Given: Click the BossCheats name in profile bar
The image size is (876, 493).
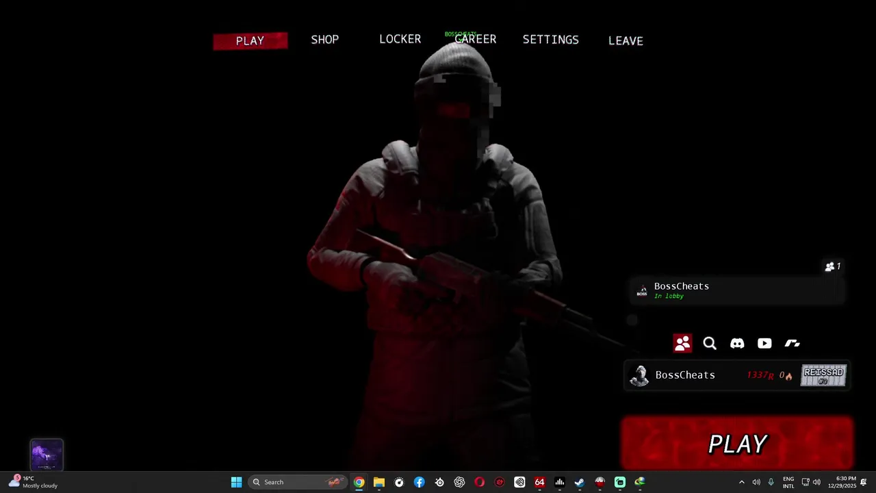Looking at the screenshot, I should point(685,375).
